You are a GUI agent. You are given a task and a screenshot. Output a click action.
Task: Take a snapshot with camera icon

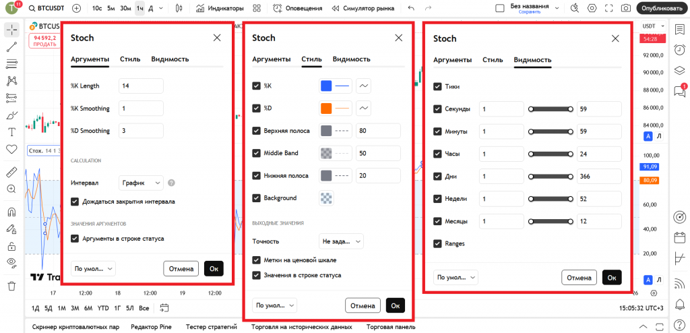pos(625,8)
